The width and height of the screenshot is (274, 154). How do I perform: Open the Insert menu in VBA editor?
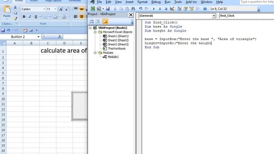point(129,2)
